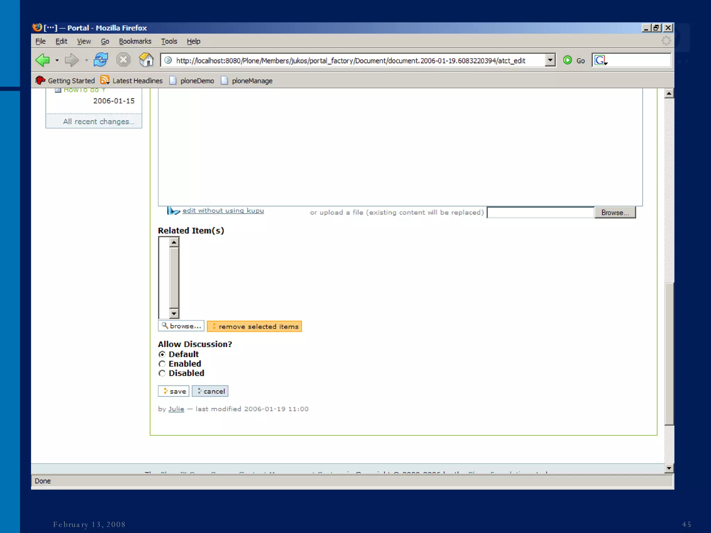Image resolution: width=711 pixels, height=533 pixels.
Task: Click 'edit without using kupu' link
Action: [x=223, y=211]
